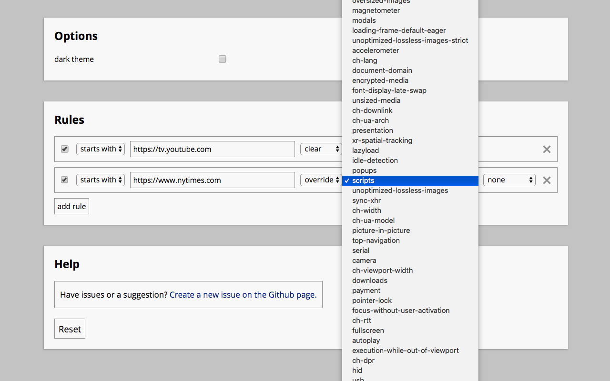
Task: Open the 'override' action dropdown
Action: point(321,180)
